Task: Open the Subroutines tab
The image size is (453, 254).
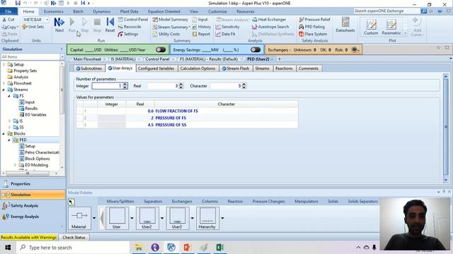Action: (88, 68)
